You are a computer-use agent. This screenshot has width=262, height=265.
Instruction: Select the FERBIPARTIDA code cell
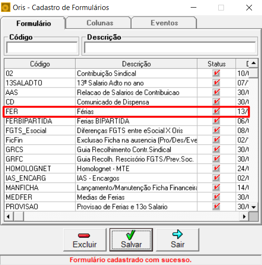[x=40, y=121]
